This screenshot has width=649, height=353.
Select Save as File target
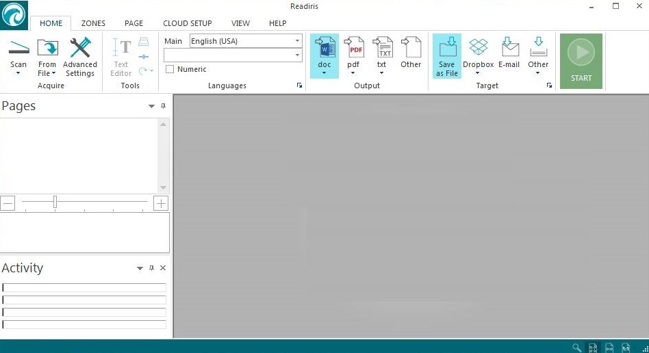point(447,56)
